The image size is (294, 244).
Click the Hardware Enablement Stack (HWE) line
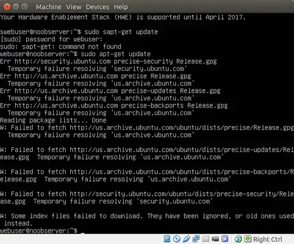(123, 17)
